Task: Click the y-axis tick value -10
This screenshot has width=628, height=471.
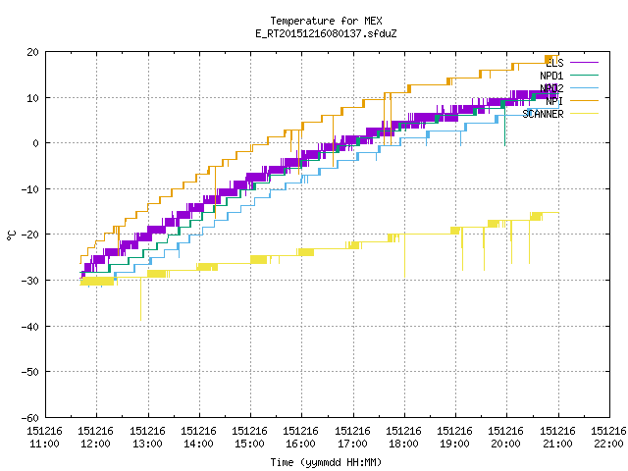Action: (30, 189)
